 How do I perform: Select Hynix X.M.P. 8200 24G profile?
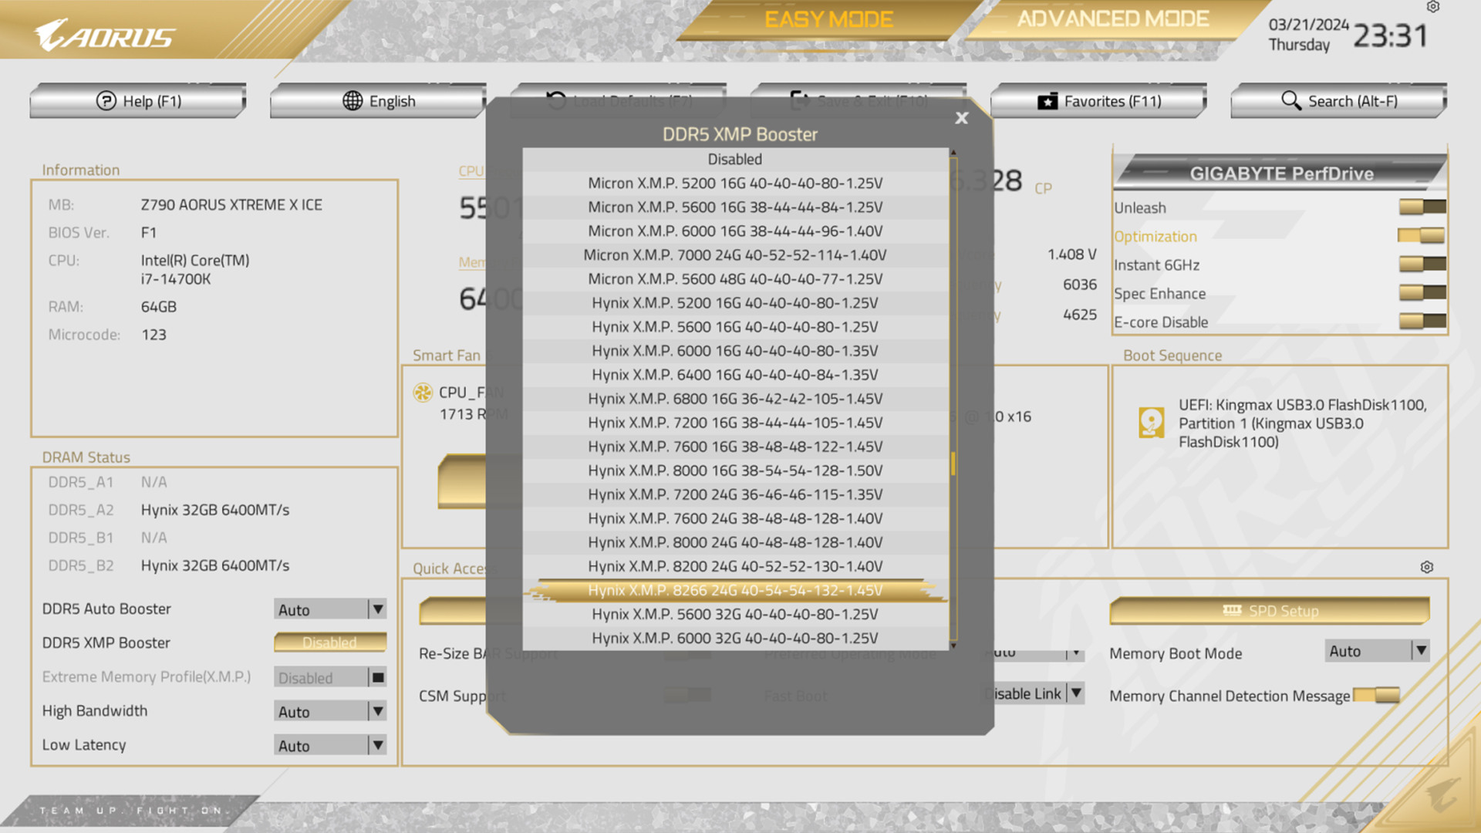click(735, 566)
